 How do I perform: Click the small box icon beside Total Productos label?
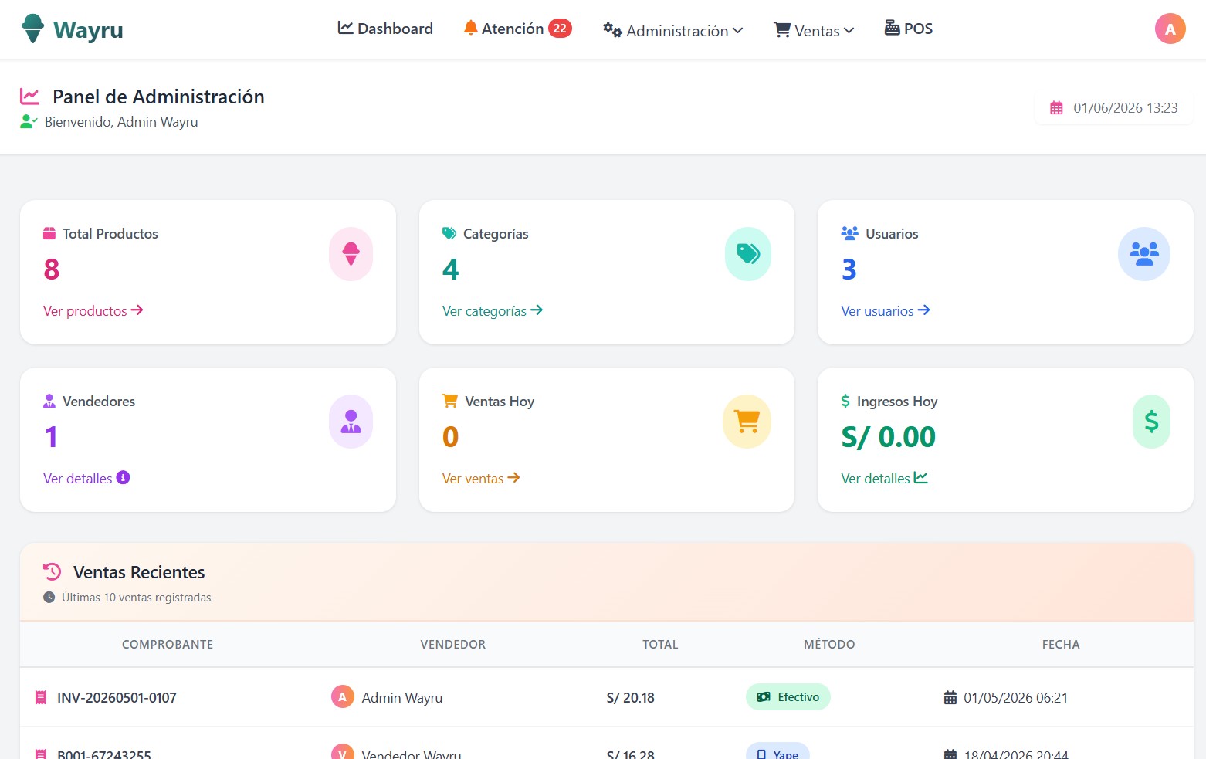click(x=49, y=233)
